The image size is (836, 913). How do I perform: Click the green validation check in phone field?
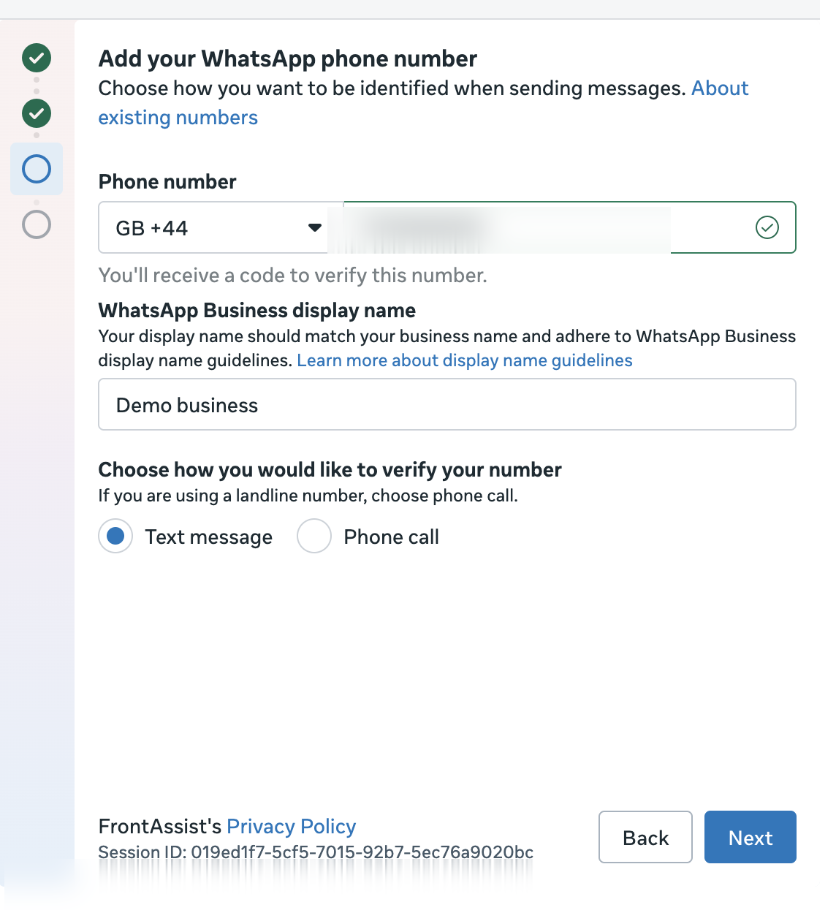(x=767, y=227)
